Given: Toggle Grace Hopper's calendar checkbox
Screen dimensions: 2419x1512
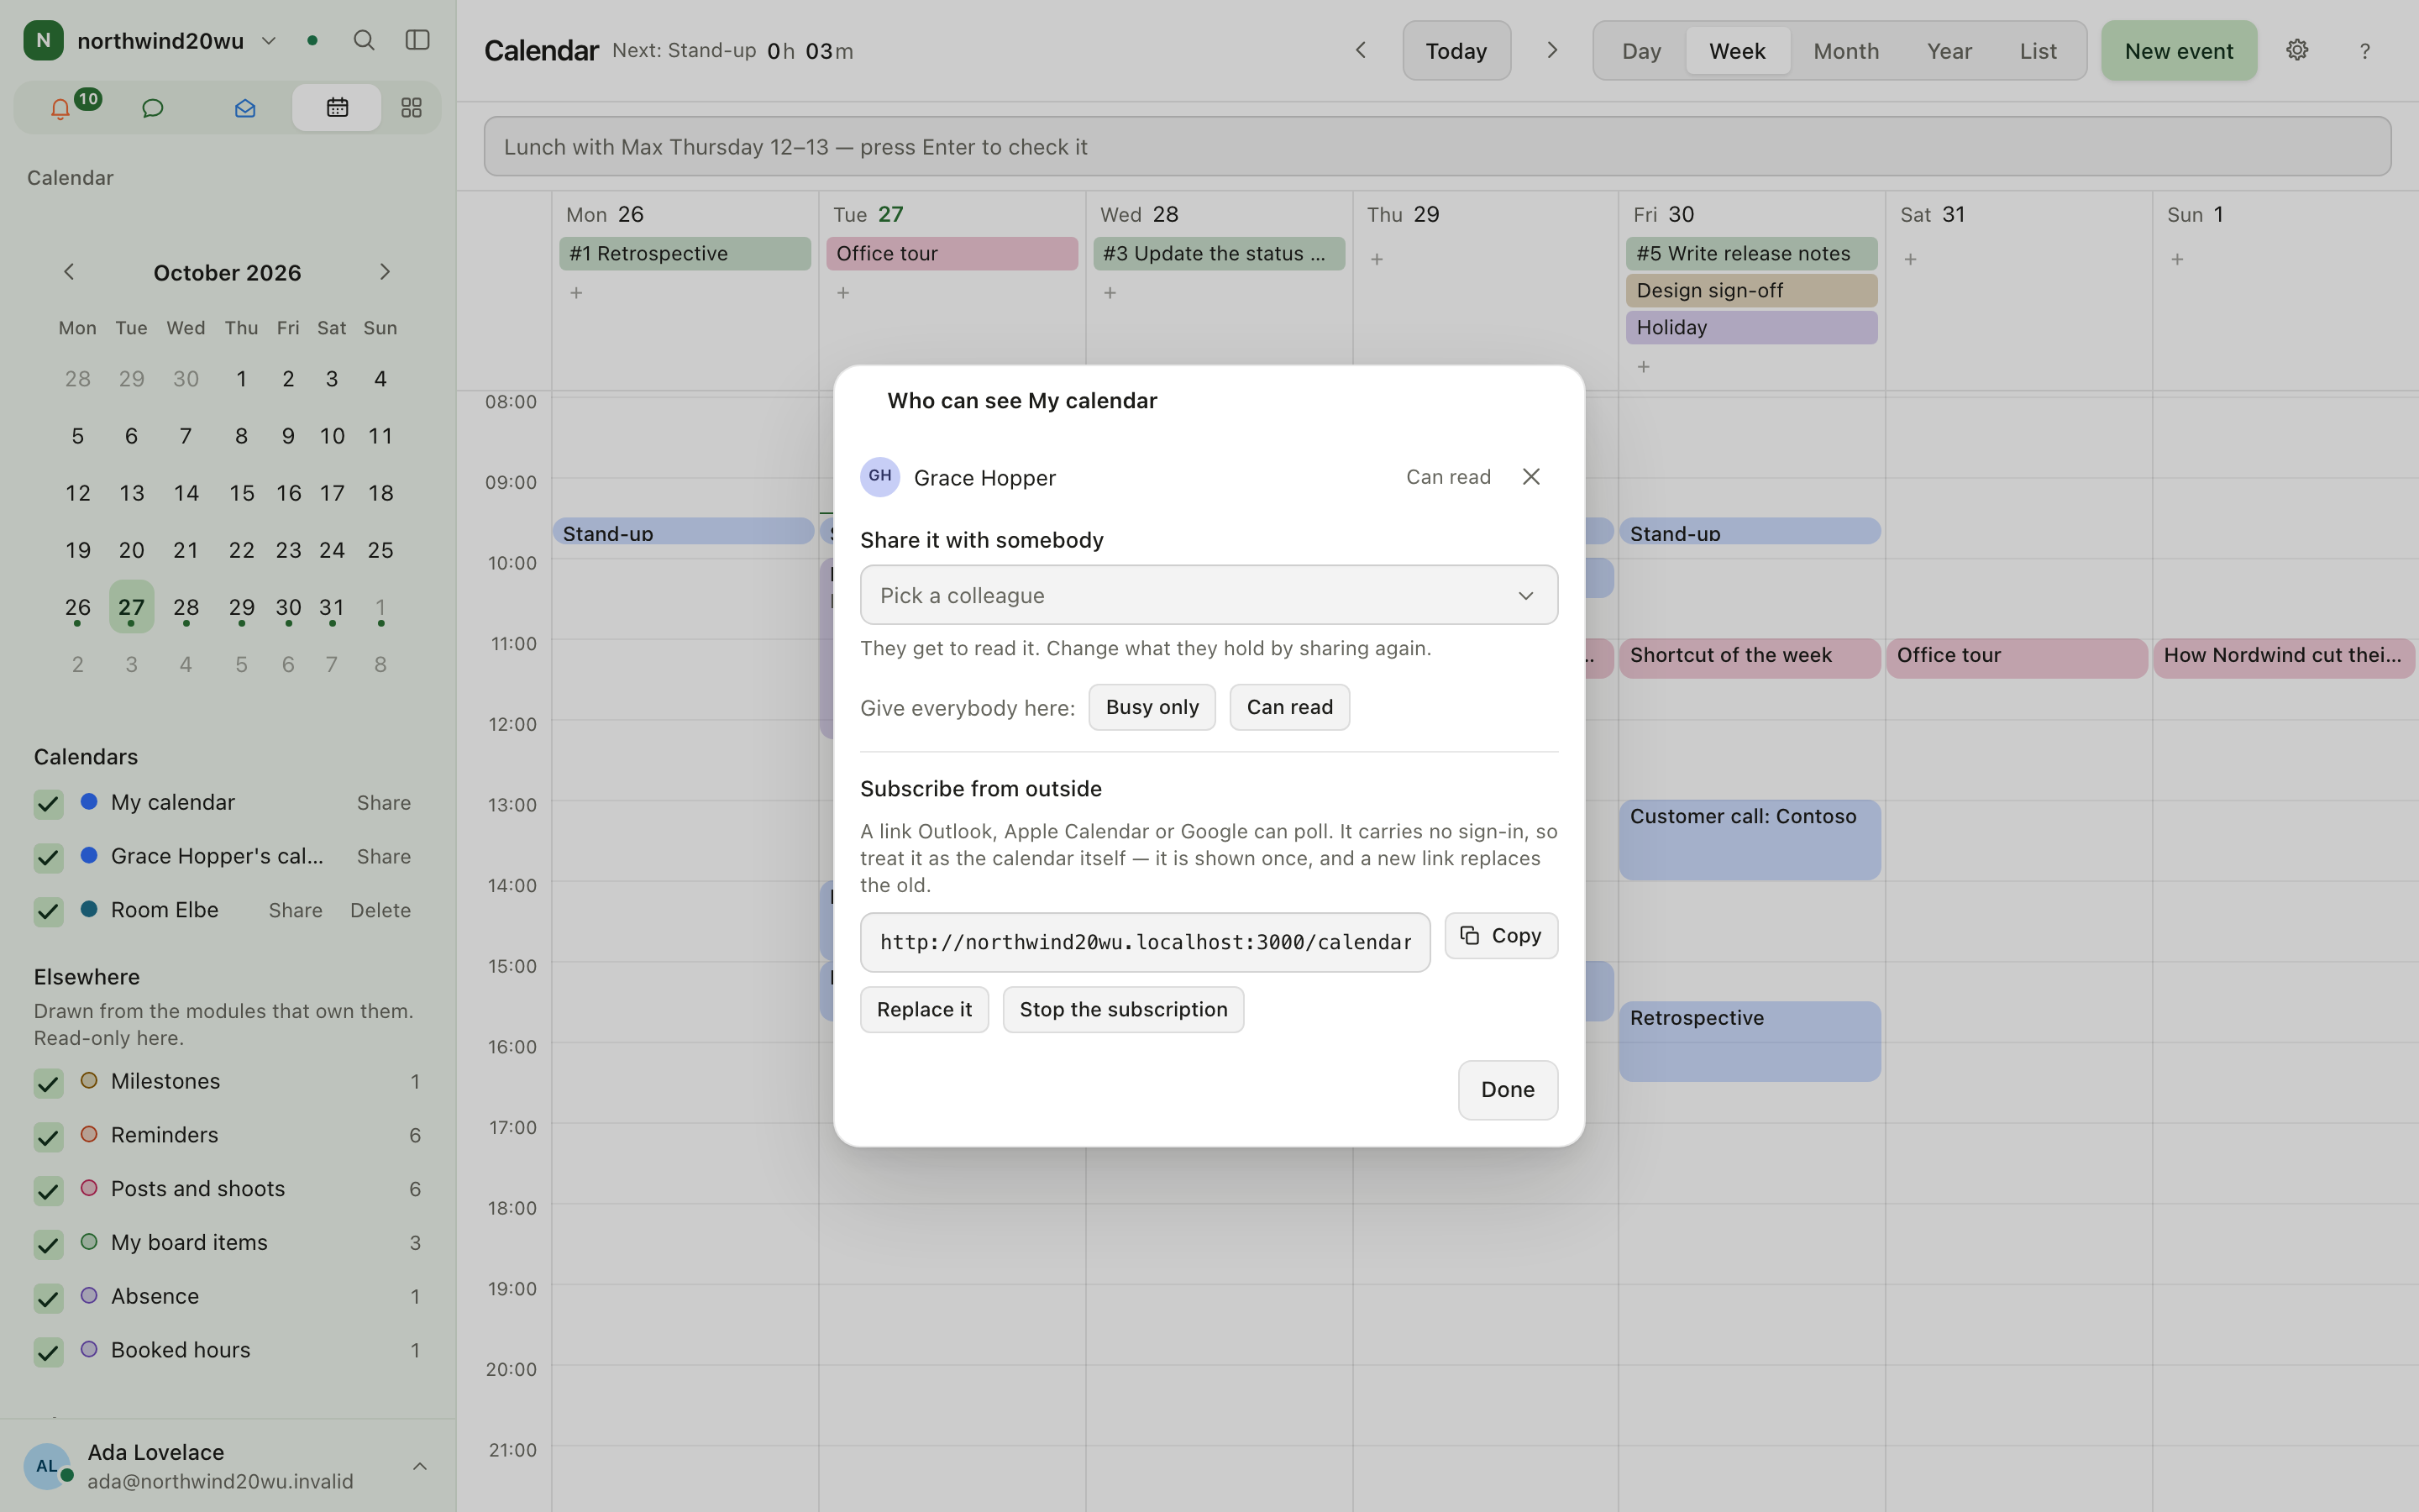Looking at the screenshot, I should (48, 858).
